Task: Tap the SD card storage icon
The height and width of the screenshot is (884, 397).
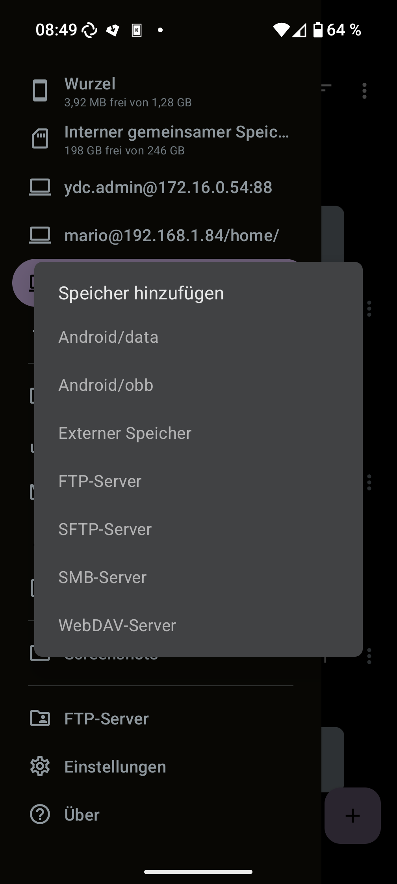Action: [40, 139]
